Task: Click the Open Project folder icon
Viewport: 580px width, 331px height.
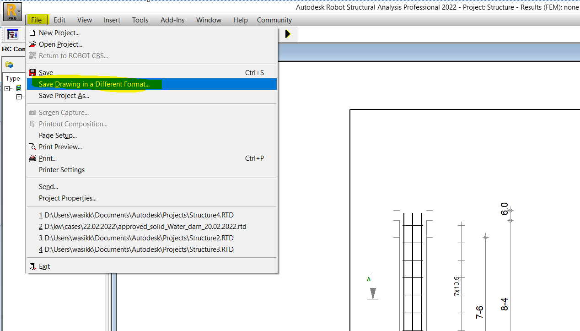Action: 32,44
